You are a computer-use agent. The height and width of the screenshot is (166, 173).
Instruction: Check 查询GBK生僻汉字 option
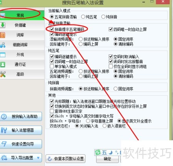52,111
